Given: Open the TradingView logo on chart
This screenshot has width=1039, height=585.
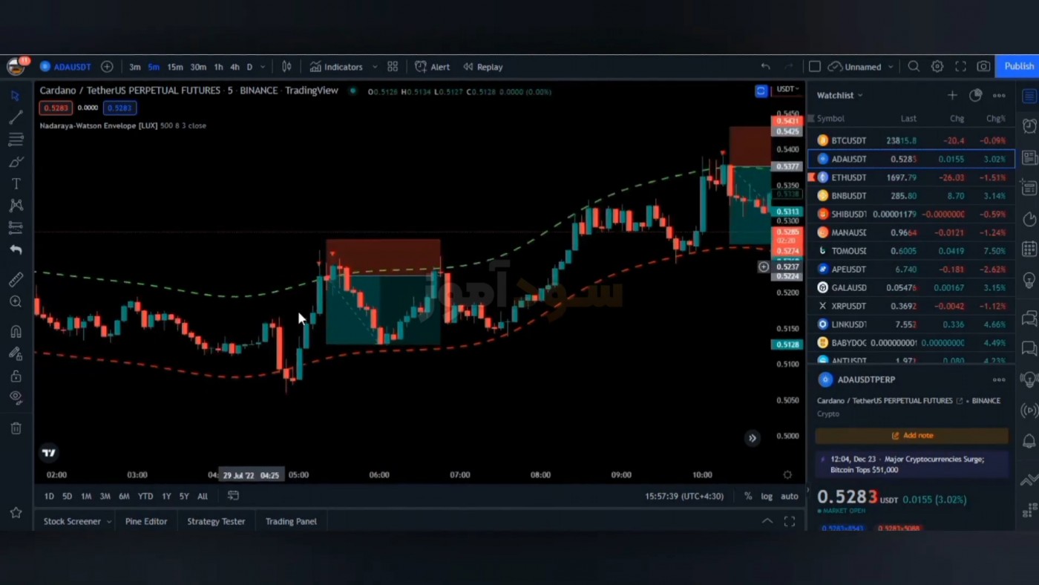Looking at the screenshot, I should click(49, 453).
